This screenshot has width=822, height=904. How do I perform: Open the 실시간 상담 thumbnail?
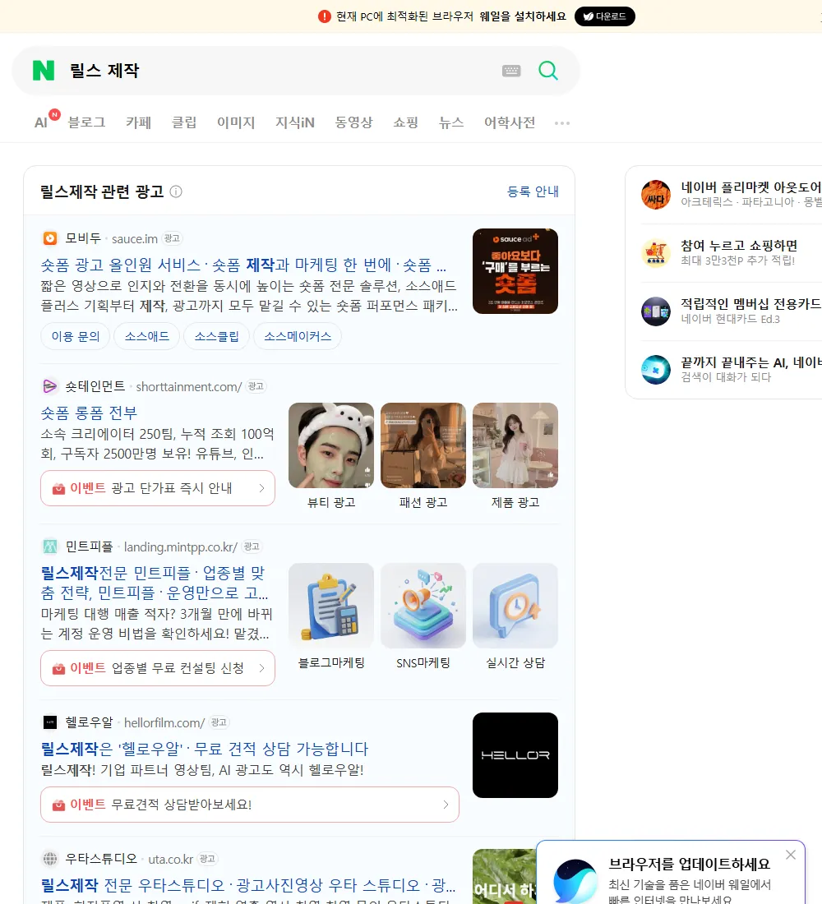pos(515,606)
